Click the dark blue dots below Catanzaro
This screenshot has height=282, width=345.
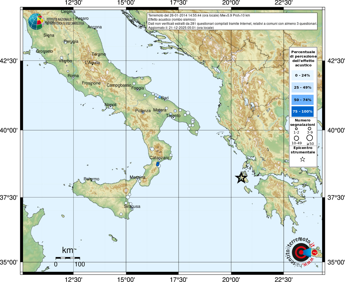coord(158,164)
